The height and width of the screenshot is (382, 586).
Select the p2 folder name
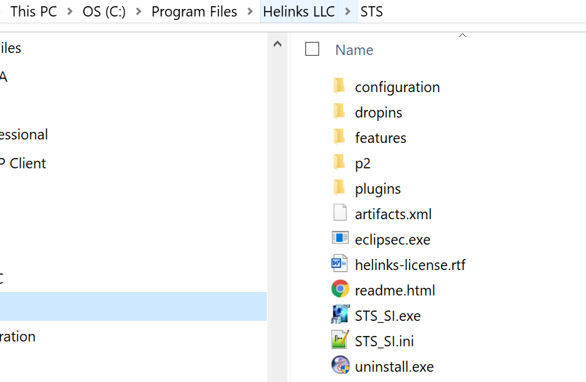click(362, 163)
